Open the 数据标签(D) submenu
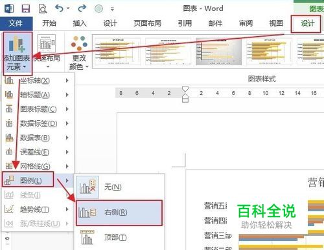324x250 pixels. coord(38,123)
